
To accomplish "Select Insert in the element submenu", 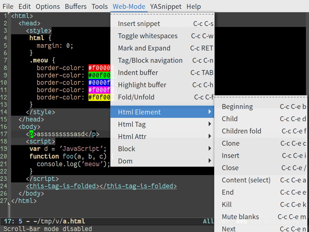I will (x=261, y=155).
